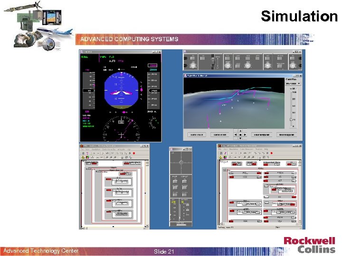
Task: Open File menu in right model window
Action: (220, 149)
